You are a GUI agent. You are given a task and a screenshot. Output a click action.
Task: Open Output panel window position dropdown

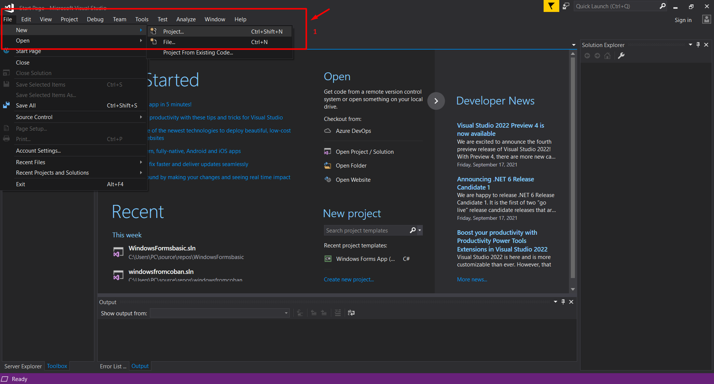click(x=556, y=302)
